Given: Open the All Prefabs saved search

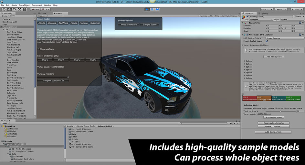Looking at the screenshot, I should click(11, 134).
